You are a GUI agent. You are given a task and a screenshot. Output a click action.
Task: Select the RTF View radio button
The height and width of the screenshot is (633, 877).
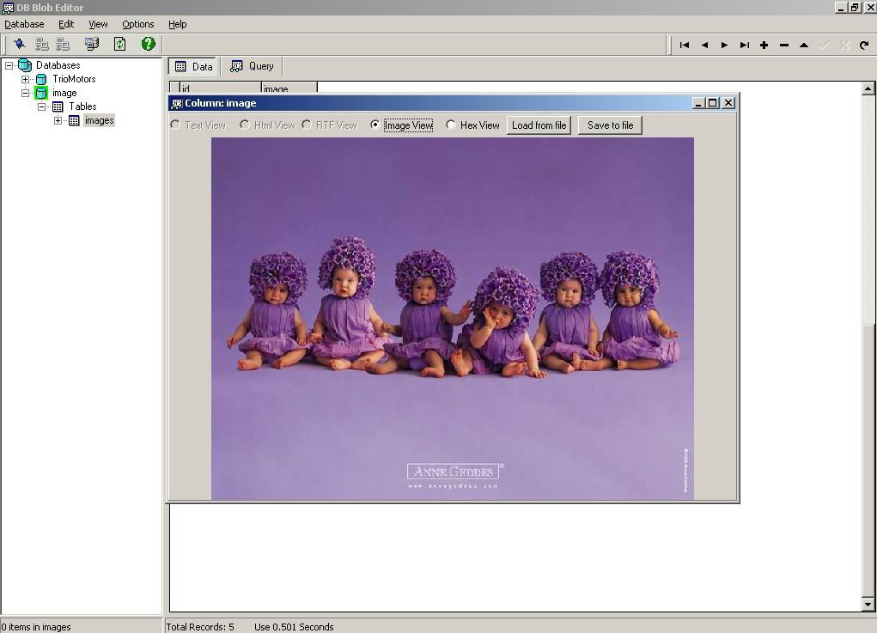click(307, 125)
